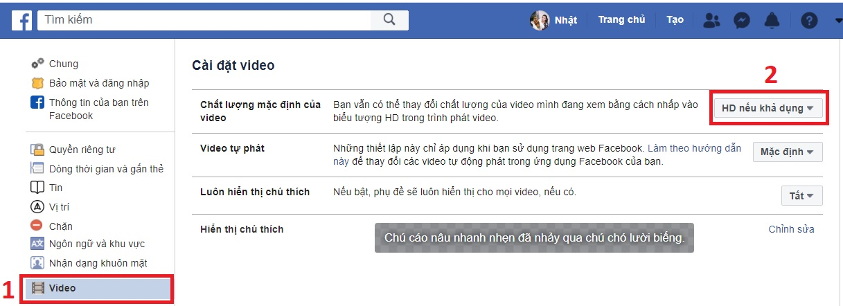843x306 pixels.
Task: Click the search magnifier button
Action: click(391, 19)
